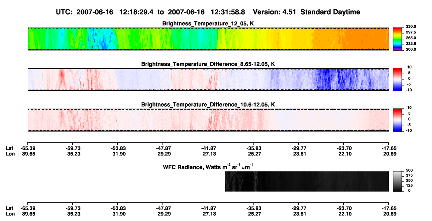Viewport: 432px width, 221px height.
Task: Click the 'Lon' label on the bottom axis
Action: click(10, 213)
